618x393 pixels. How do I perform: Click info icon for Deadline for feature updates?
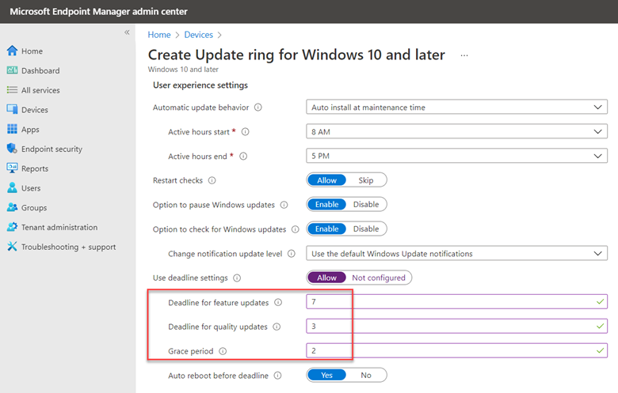coord(278,303)
